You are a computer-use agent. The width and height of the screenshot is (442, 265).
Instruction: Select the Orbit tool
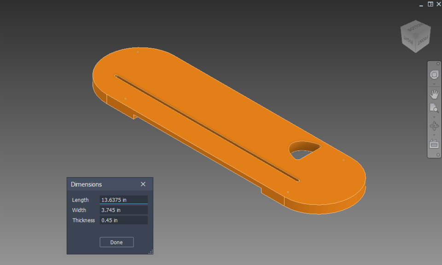coord(434,125)
